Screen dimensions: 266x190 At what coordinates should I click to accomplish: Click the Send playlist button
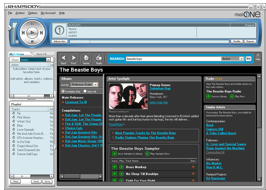(36, 182)
